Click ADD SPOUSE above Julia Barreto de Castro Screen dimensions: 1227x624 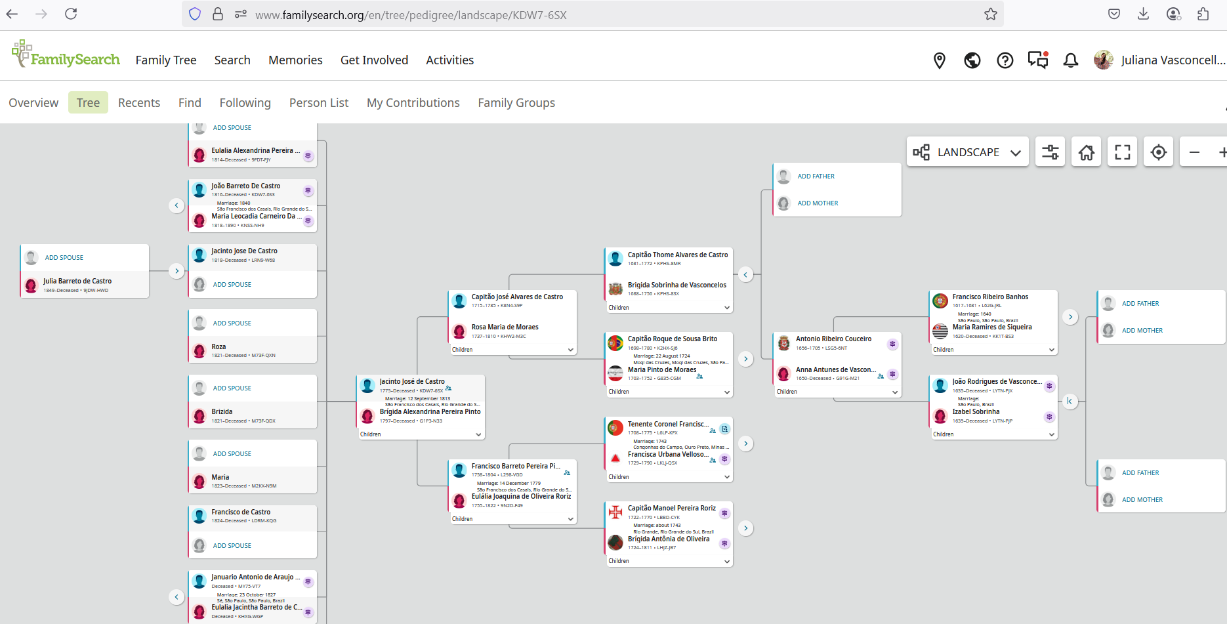tap(64, 258)
